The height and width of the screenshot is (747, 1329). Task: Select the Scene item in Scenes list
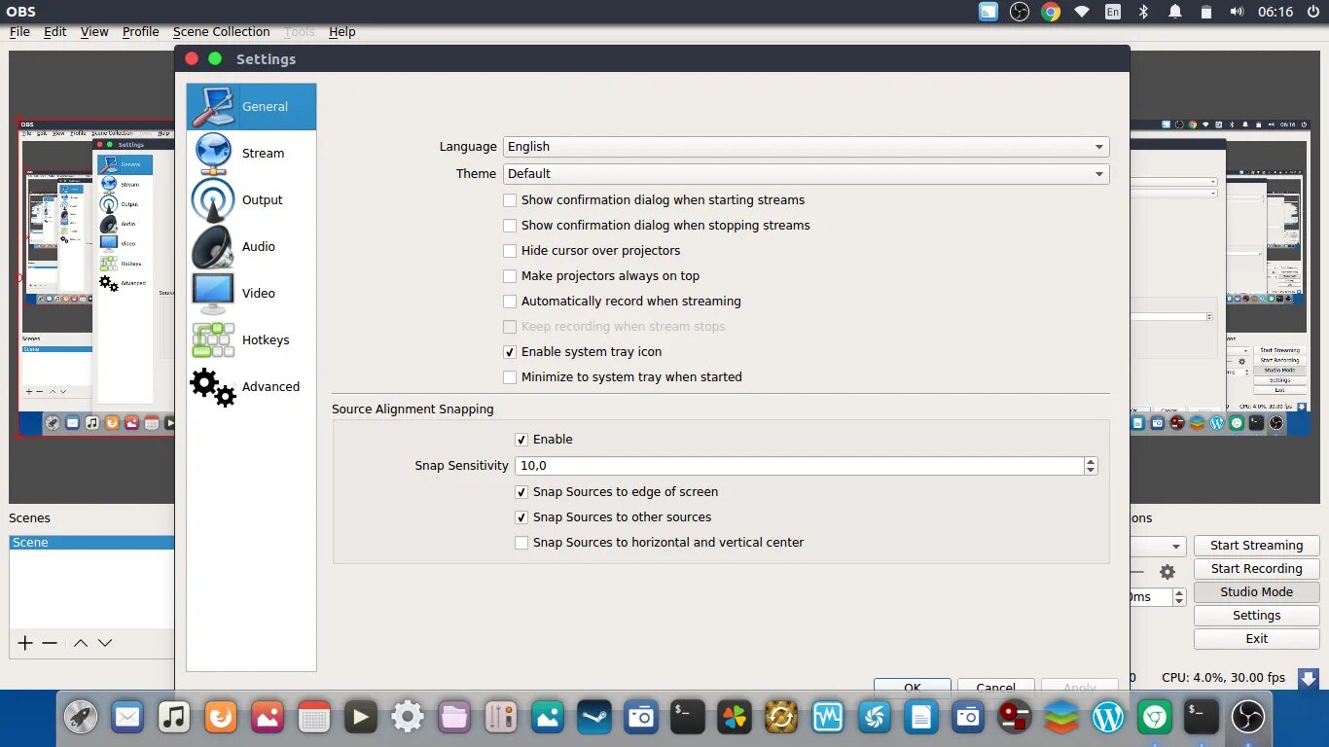pyautogui.click(x=91, y=543)
